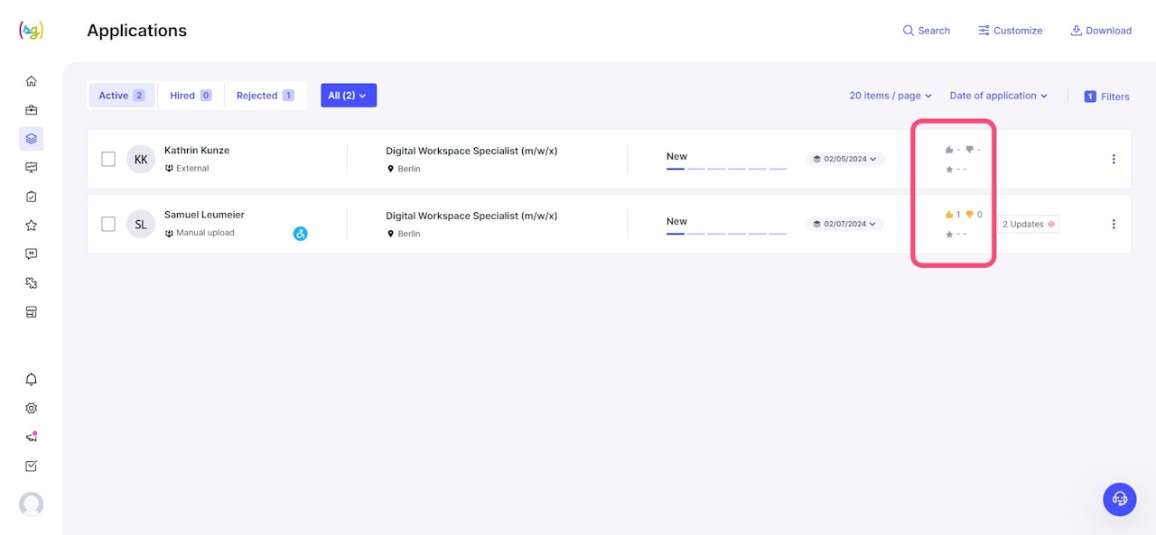Open the notifications bell icon
1156x535 pixels.
(x=31, y=379)
